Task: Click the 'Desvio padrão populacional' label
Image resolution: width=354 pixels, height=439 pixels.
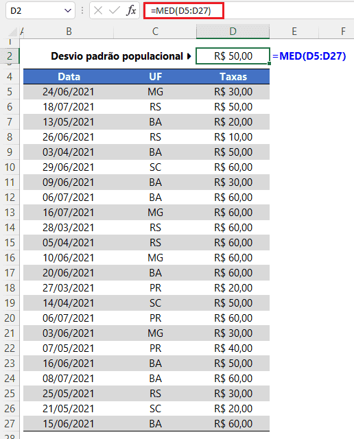Action: (117, 56)
